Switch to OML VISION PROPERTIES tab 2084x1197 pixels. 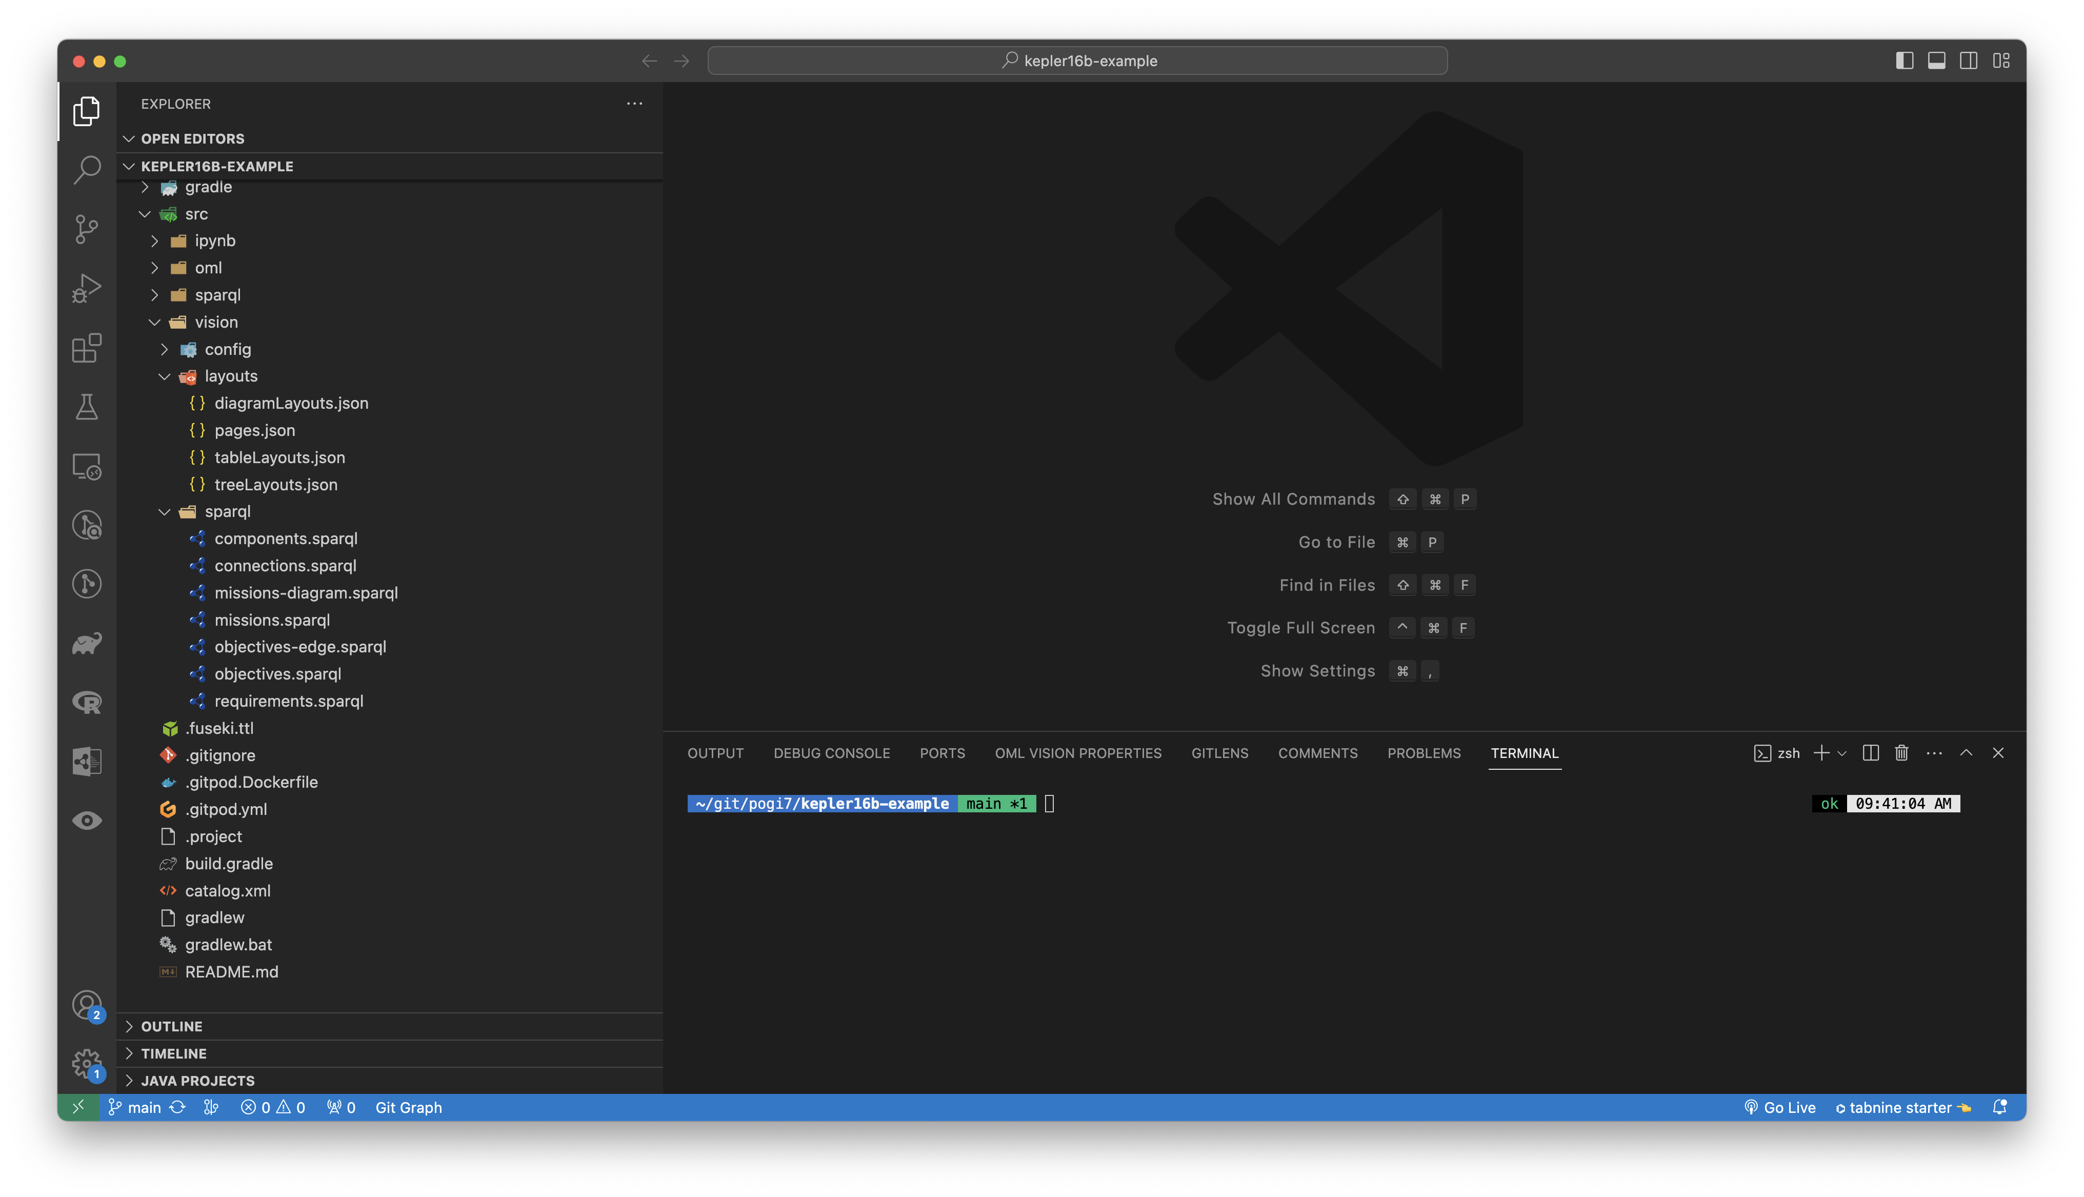coord(1077,753)
